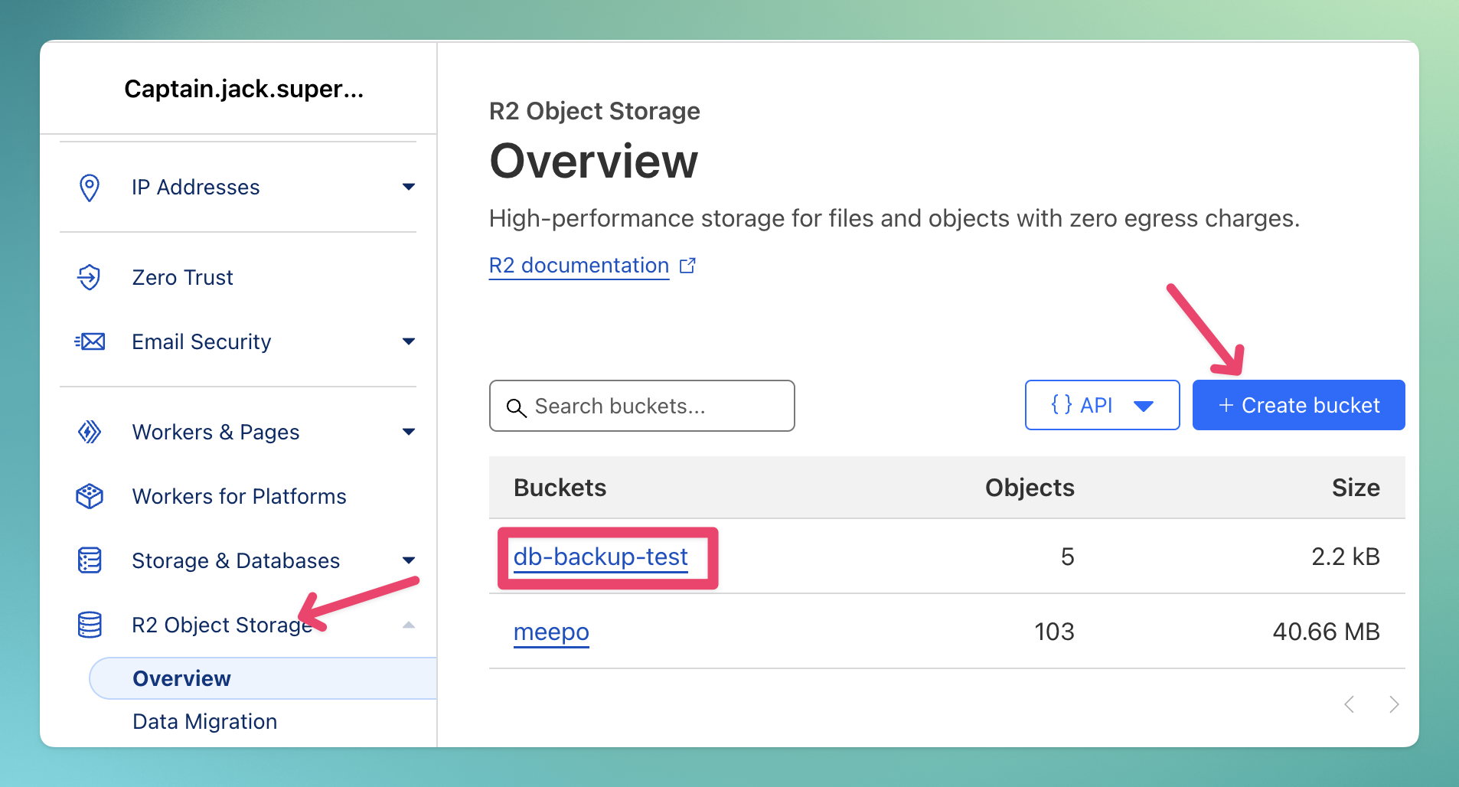The width and height of the screenshot is (1459, 787).
Task: Go to next page of buckets
Action: tap(1394, 704)
